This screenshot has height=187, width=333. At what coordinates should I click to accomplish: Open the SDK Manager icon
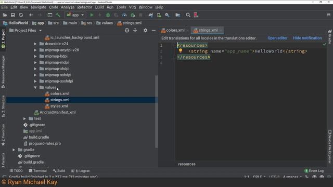(x=168, y=15)
